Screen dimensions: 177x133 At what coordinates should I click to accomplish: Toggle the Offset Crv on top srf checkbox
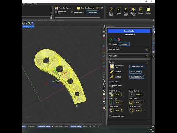point(110,86)
